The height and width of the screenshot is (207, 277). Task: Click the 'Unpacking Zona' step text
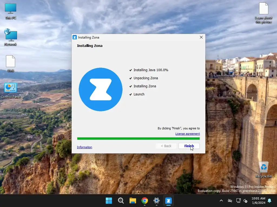[146, 78]
